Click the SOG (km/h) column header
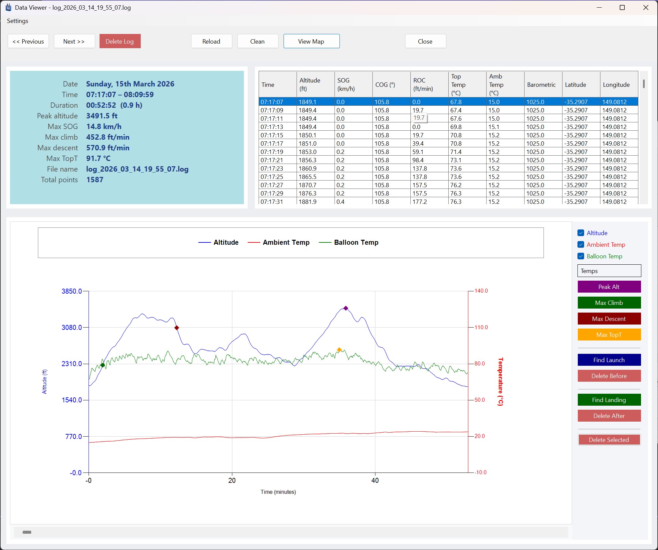The height and width of the screenshot is (550, 658). click(x=353, y=84)
